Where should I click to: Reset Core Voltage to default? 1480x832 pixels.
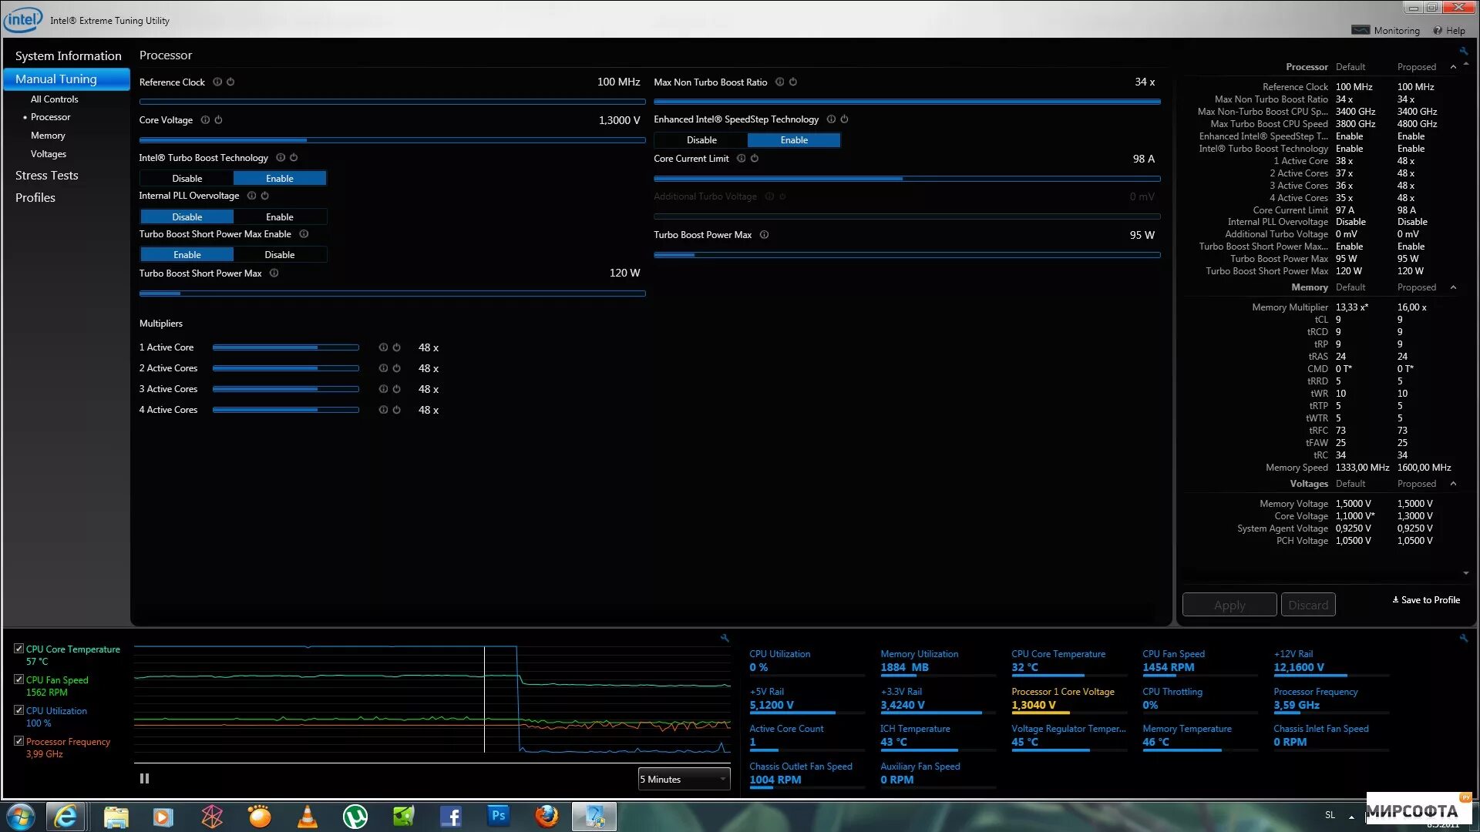click(x=218, y=120)
